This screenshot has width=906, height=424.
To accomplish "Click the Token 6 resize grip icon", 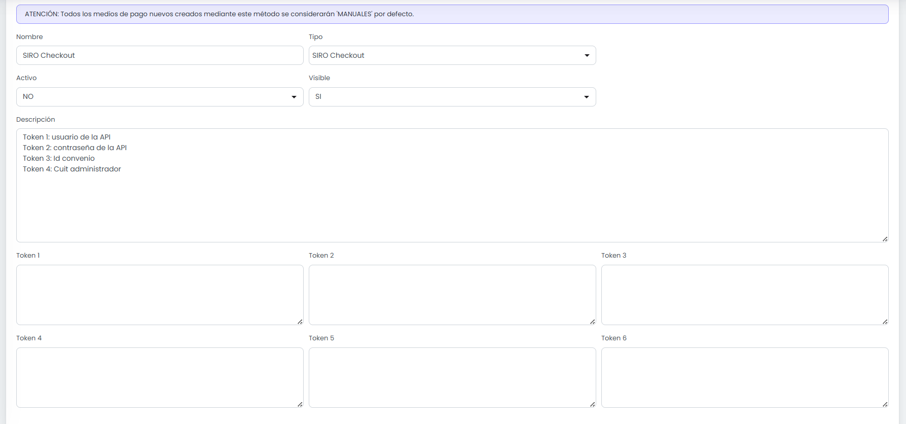I will [885, 404].
